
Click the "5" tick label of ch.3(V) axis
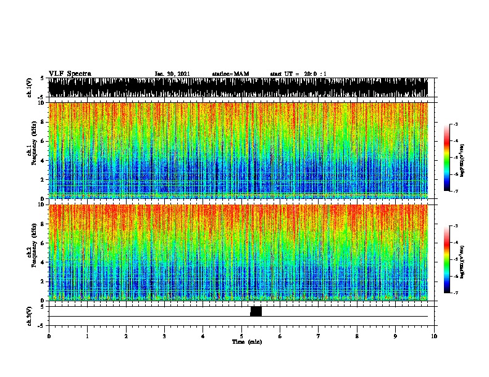click(x=42, y=307)
